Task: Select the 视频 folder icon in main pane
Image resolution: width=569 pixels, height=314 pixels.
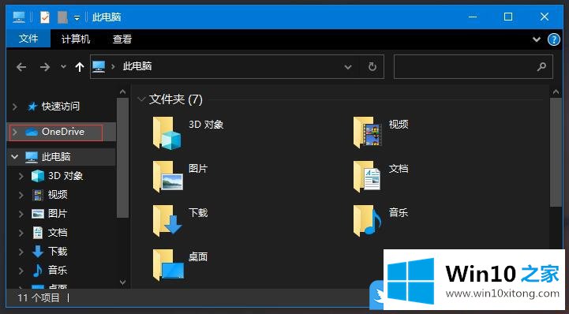Action: click(367, 133)
